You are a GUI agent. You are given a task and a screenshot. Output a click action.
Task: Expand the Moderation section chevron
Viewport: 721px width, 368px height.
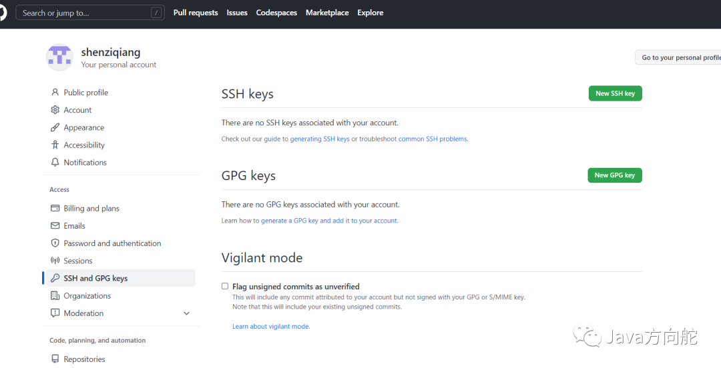(187, 313)
